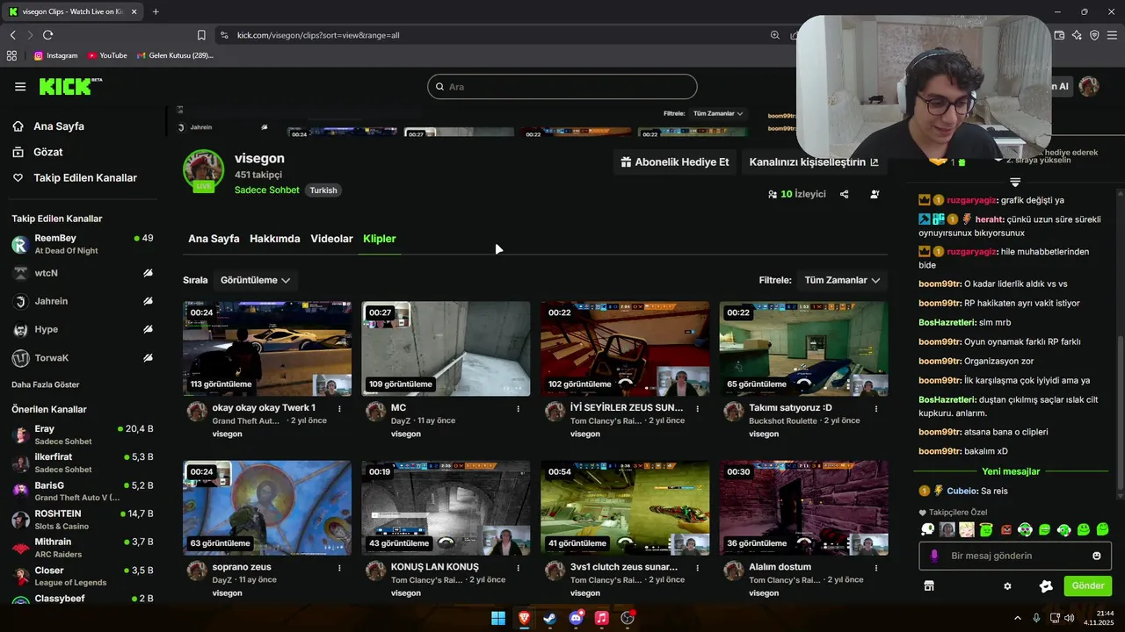Click the browser bookmark icon

click(201, 35)
